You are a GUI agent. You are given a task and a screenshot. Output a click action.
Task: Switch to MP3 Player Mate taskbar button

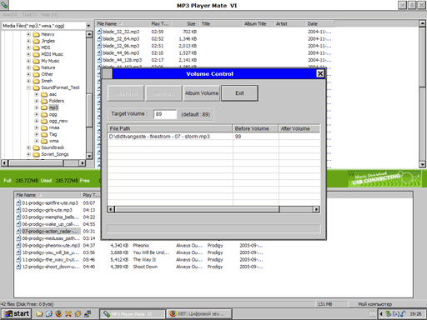[x=132, y=314]
